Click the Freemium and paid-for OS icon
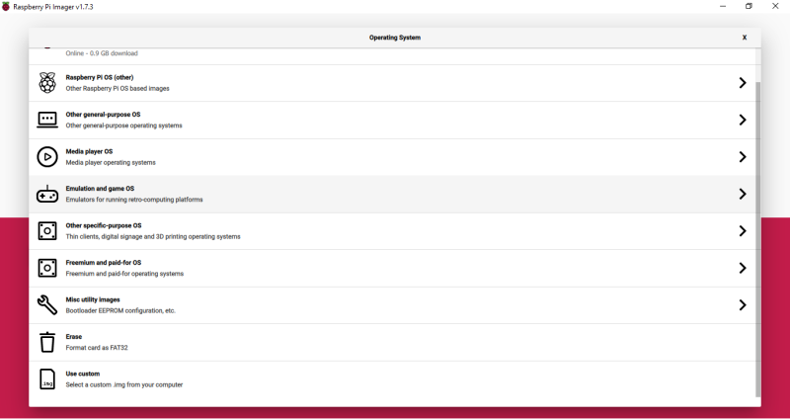790x419 pixels. (47, 268)
